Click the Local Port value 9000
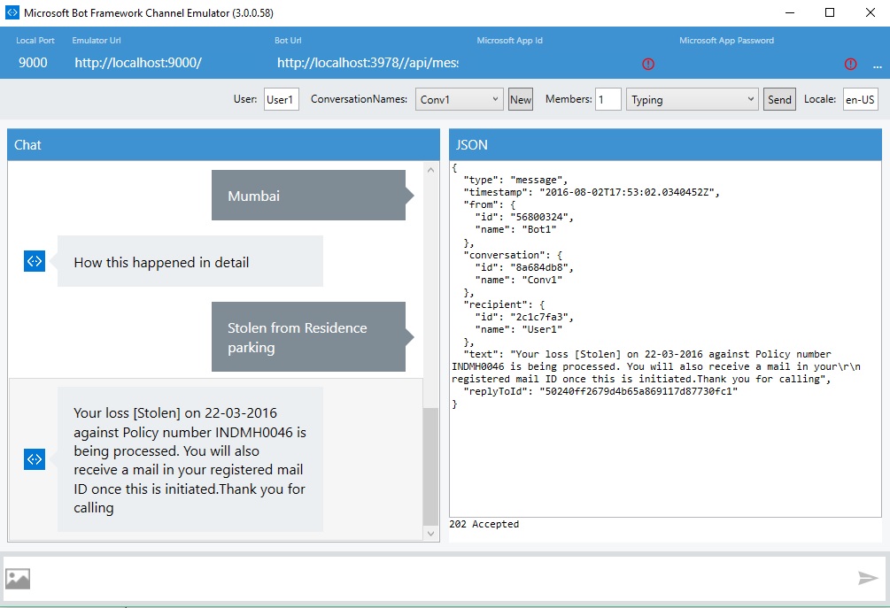The image size is (890, 608). click(x=33, y=62)
